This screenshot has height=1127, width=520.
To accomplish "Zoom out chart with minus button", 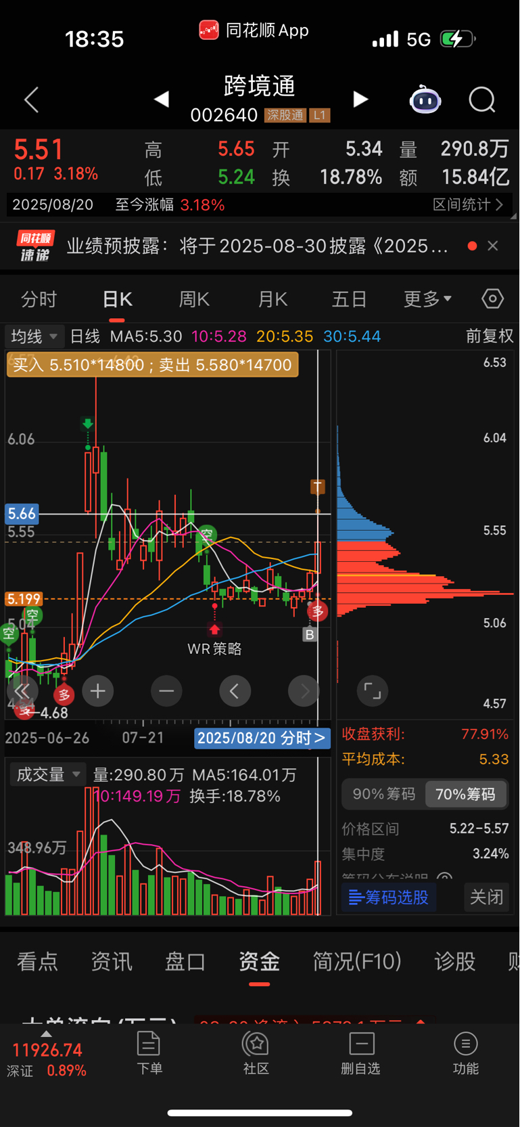I will pos(166,691).
